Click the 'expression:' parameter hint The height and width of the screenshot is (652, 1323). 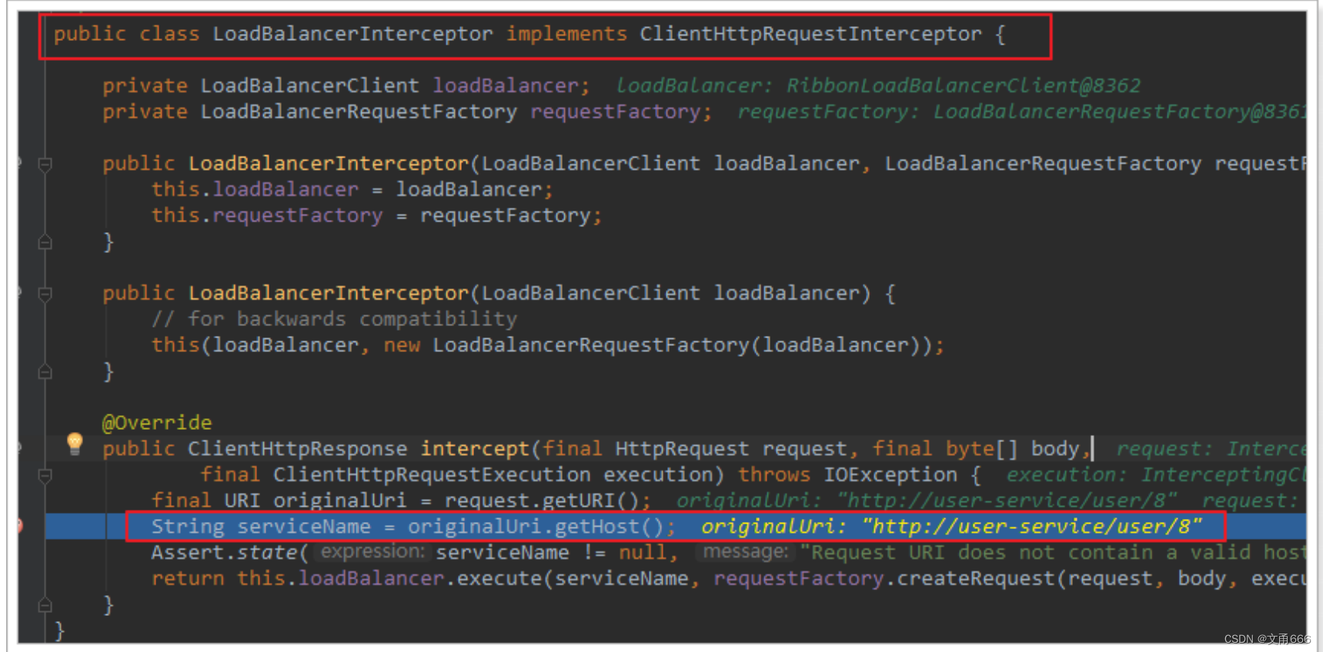click(x=373, y=551)
